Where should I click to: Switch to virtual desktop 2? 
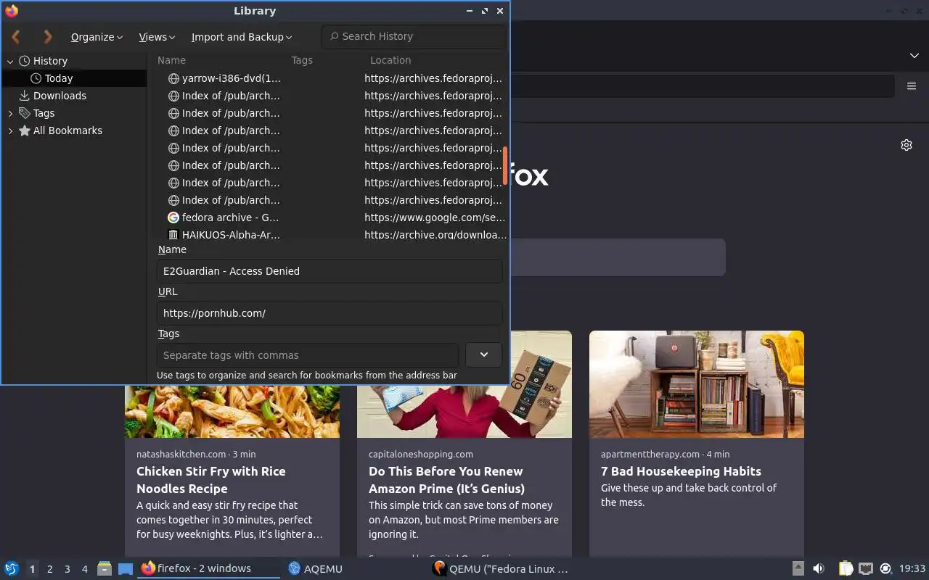click(49, 569)
